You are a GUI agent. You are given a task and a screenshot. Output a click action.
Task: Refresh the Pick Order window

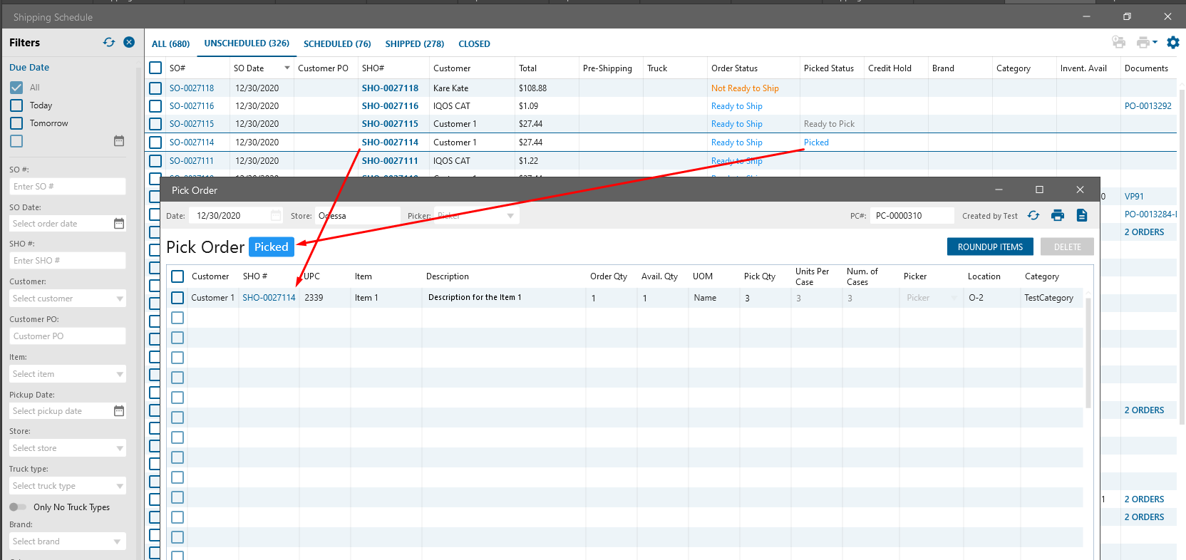(x=1033, y=216)
